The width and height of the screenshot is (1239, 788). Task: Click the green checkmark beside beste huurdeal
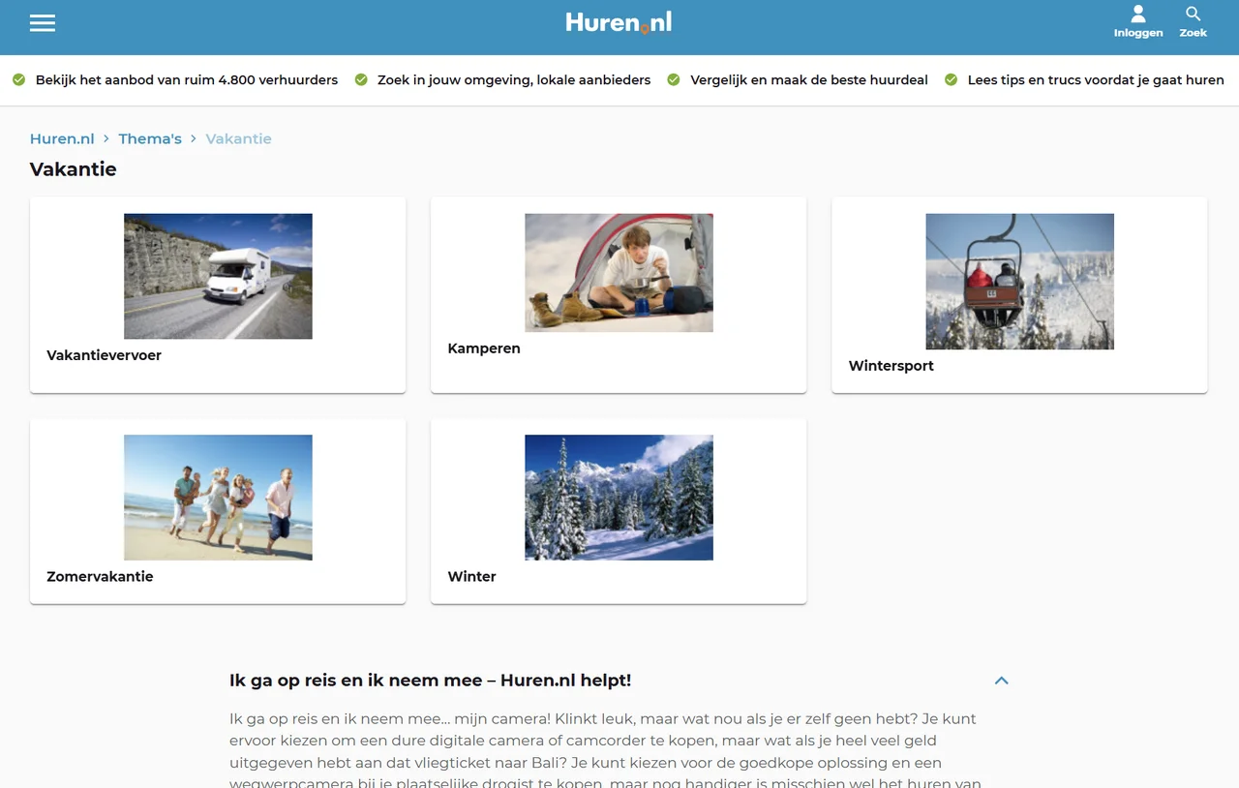pos(674,80)
